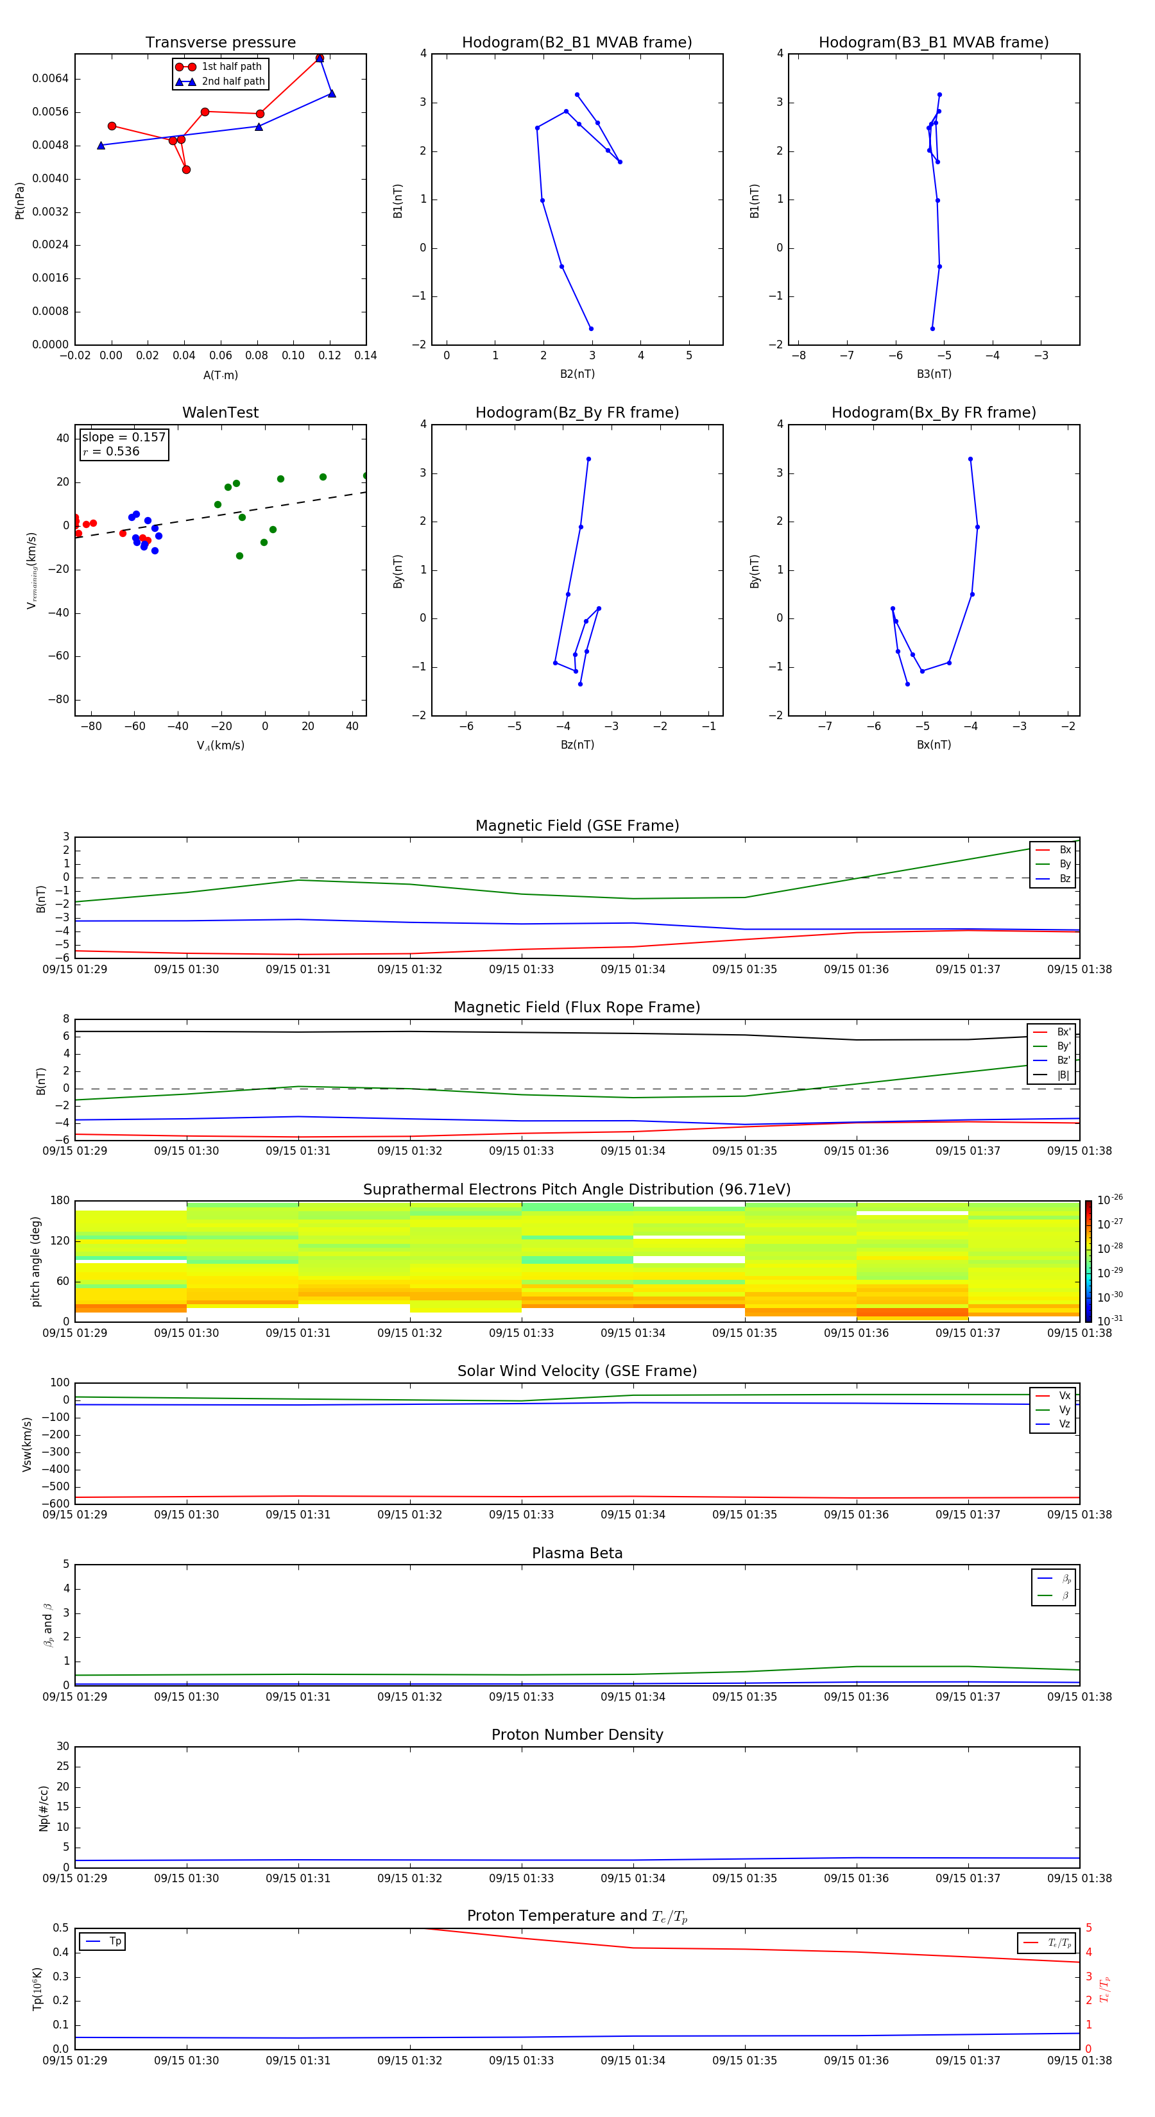The height and width of the screenshot is (2117, 1155).
Task: Click the Plasma Beta legend box
Action: (x=1054, y=1587)
